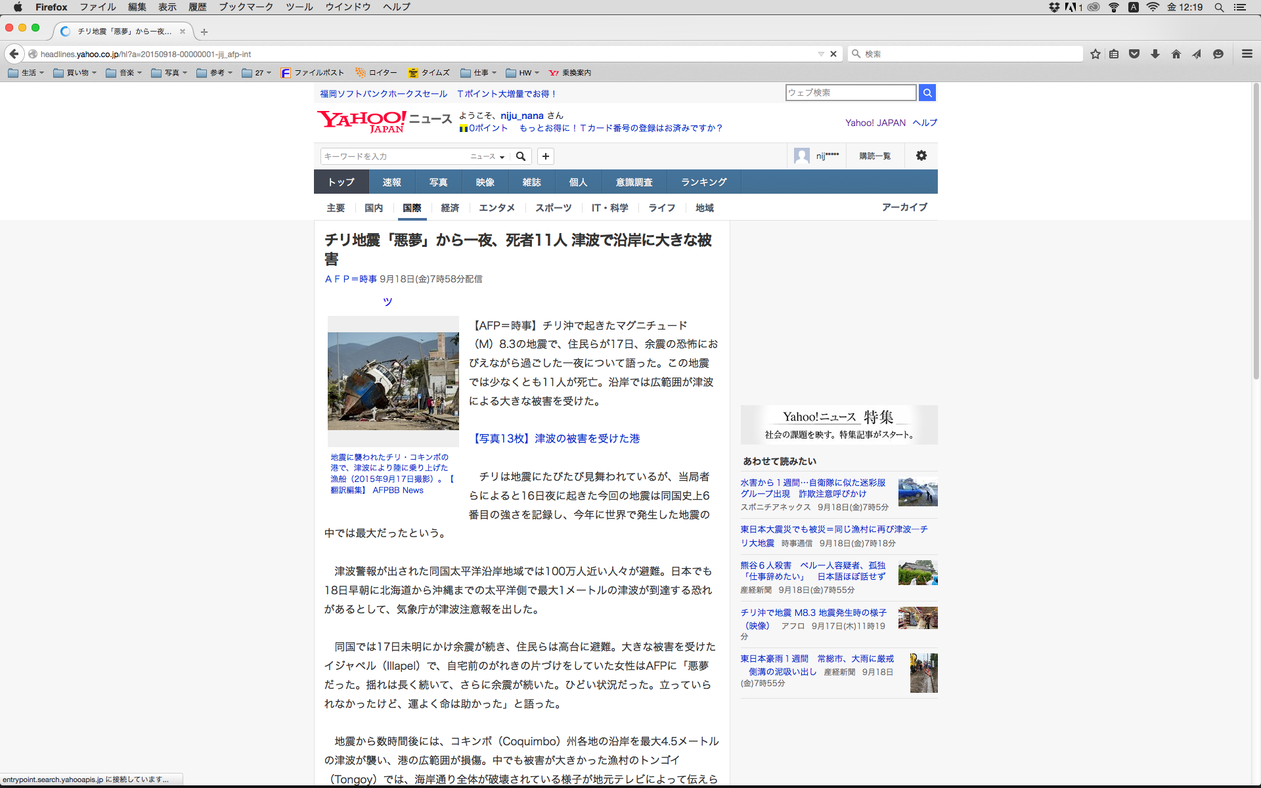Click the Firefox back arrow button
The width and height of the screenshot is (1261, 788).
pyautogui.click(x=14, y=54)
